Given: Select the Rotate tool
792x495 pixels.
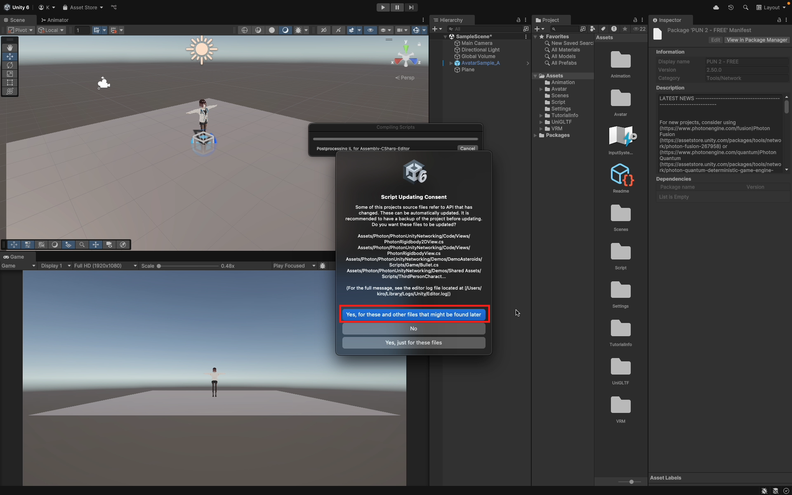Looking at the screenshot, I should point(10,65).
